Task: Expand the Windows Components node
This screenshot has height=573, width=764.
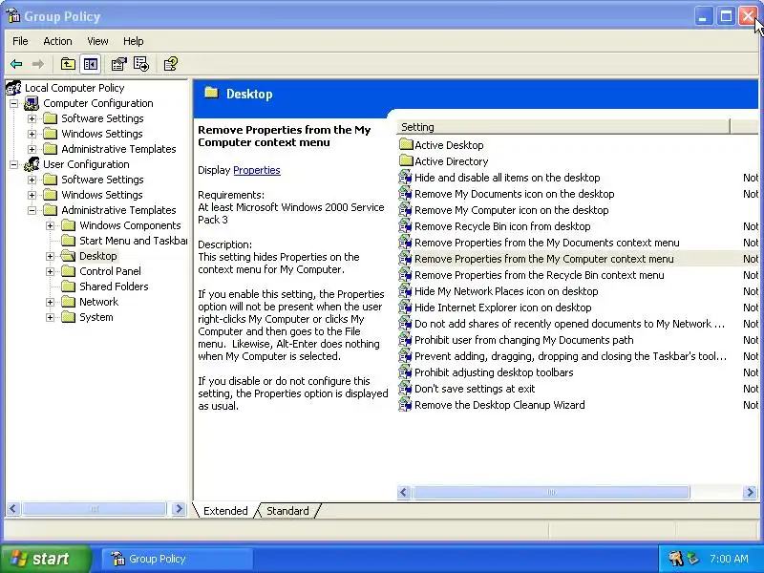Action: (x=51, y=225)
